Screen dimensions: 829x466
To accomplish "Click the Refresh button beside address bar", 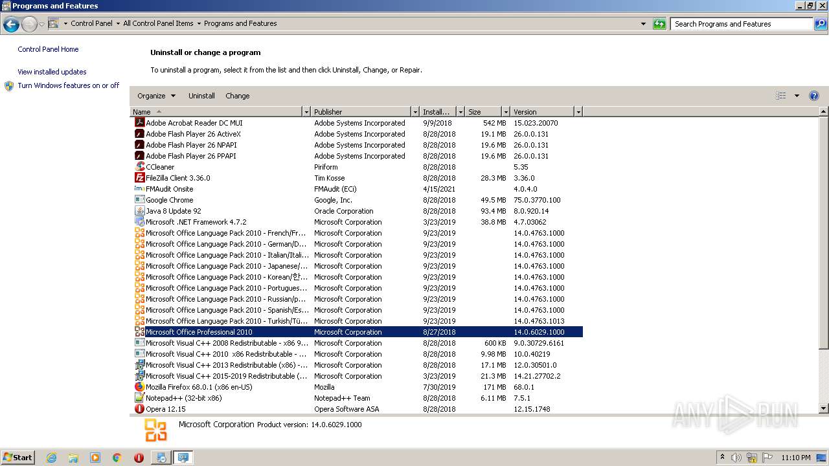I will 659,24.
